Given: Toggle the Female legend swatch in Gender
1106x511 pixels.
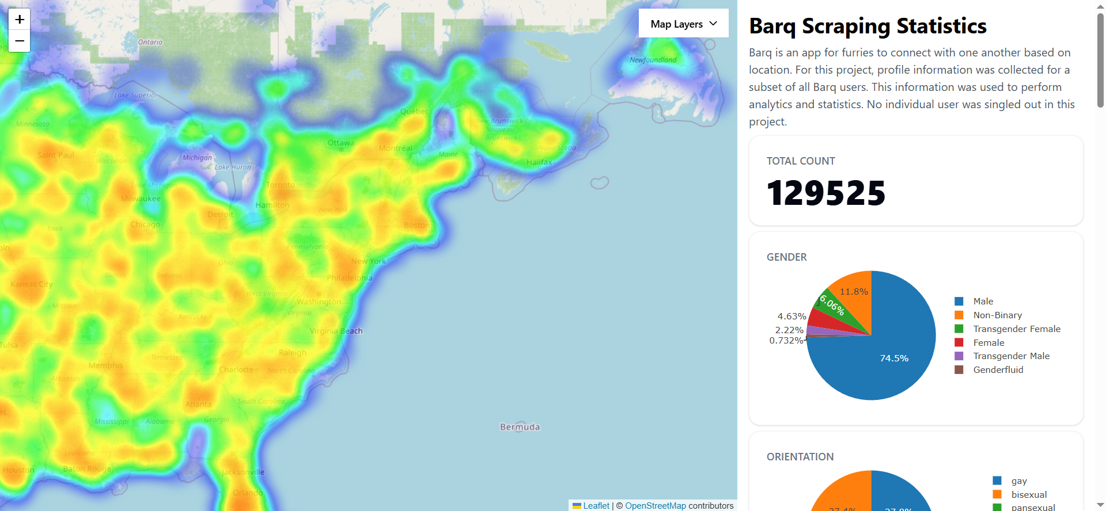Looking at the screenshot, I should pos(959,342).
